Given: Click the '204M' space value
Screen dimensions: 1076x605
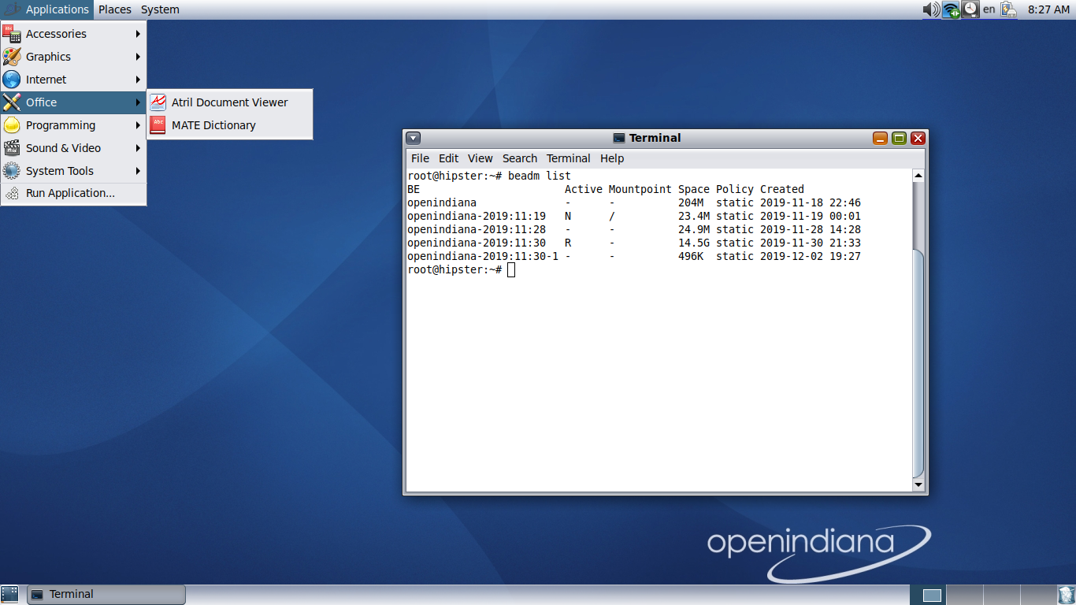Looking at the screenshot, I should [x=691, y=202].
